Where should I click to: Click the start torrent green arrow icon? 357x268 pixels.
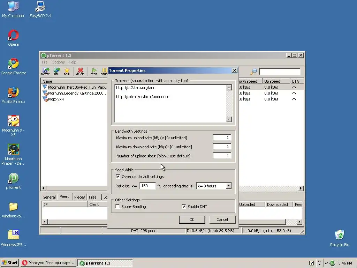tap(94, 71)
